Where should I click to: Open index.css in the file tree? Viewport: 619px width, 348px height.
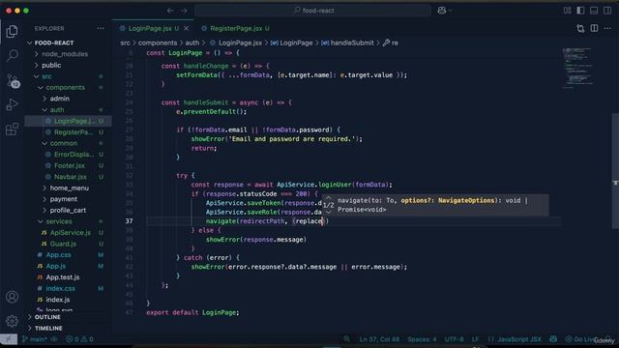tap(68, 288)
